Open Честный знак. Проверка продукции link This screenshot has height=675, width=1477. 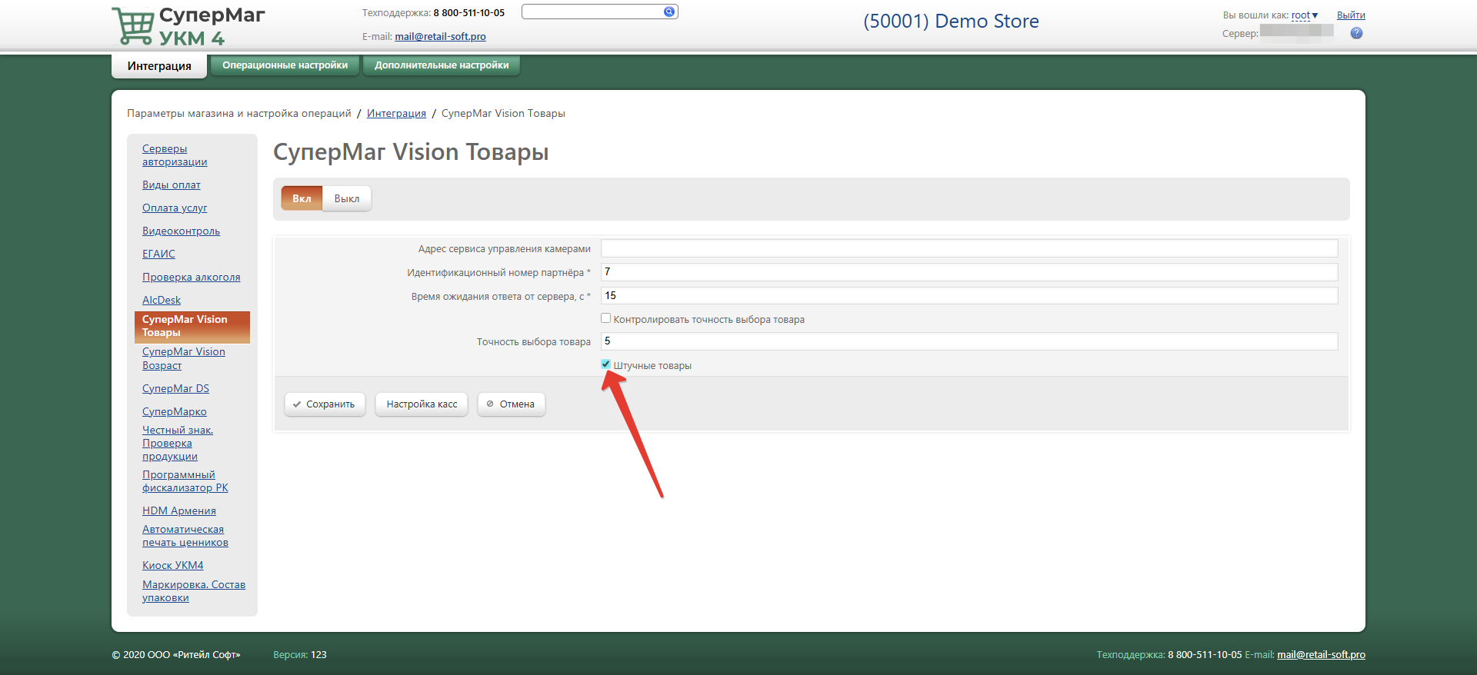pos(178,443)
